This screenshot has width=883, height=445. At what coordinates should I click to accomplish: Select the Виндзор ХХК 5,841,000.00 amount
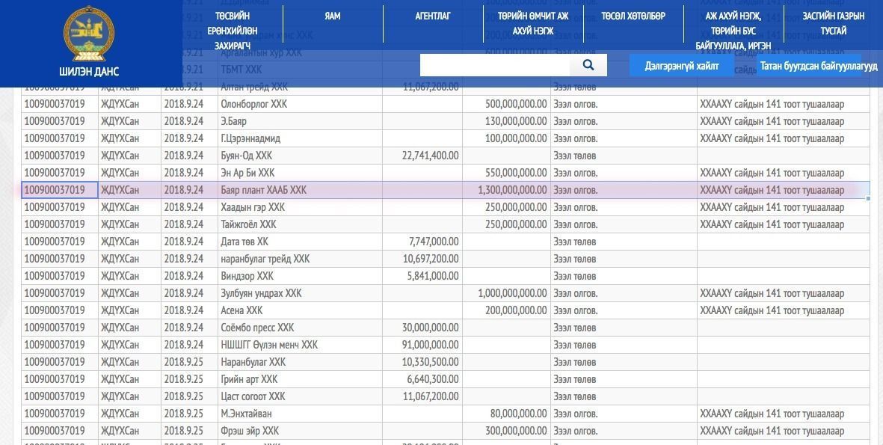432,276
